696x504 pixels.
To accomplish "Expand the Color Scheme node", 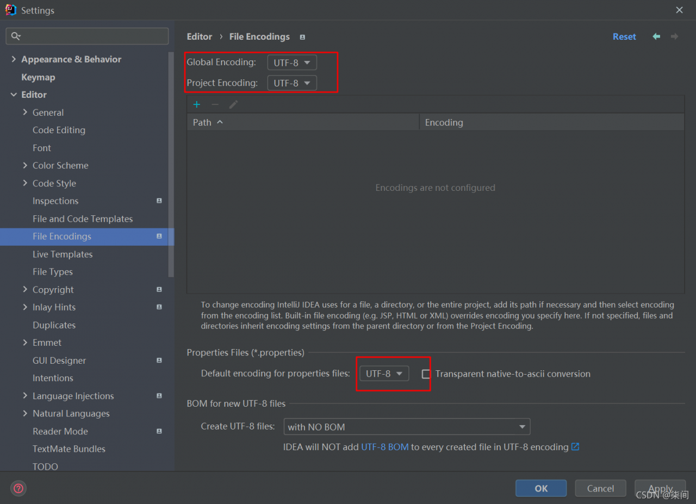I will pos(25,165).
